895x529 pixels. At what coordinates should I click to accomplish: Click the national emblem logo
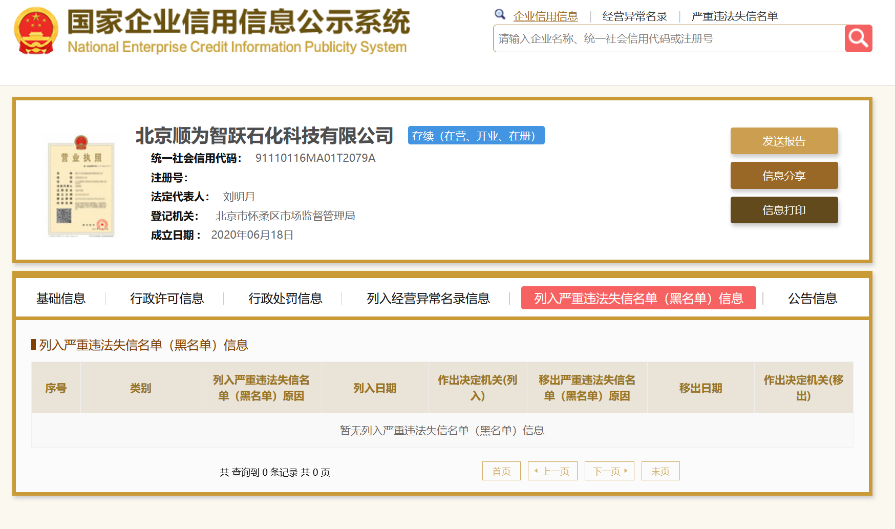pos(36,31)
